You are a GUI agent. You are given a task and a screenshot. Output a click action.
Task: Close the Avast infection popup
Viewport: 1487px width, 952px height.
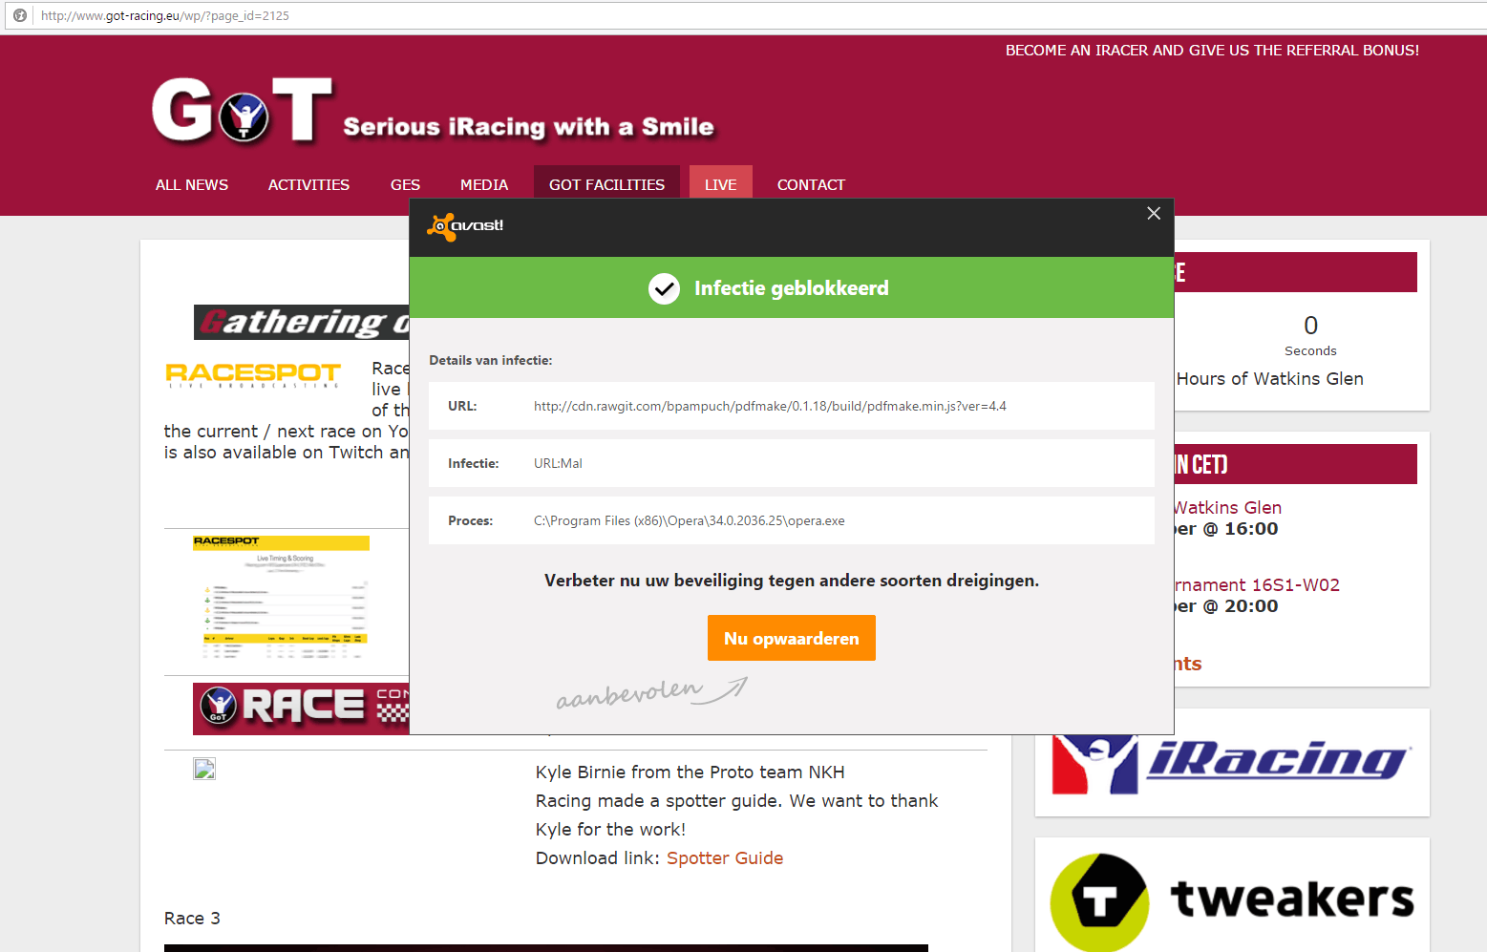coord(1154,213)
